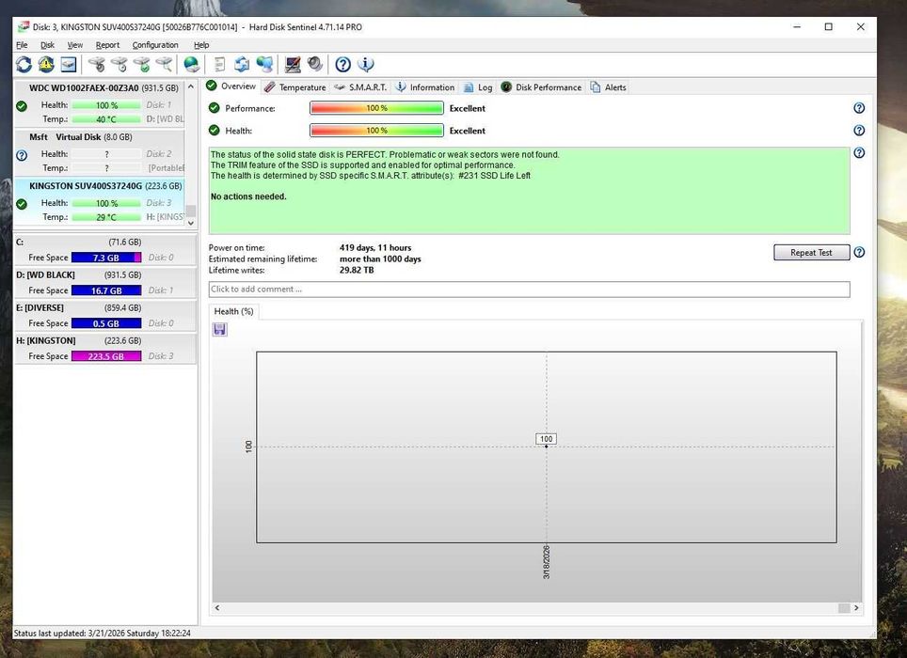The image size is (907, 658).
Task: Open the Configuration menu
Action: pos(155,45)
